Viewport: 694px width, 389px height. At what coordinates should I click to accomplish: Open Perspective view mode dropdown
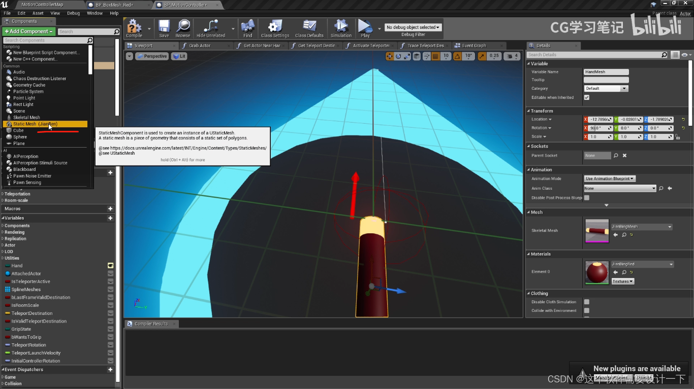(x=152, y=56)
